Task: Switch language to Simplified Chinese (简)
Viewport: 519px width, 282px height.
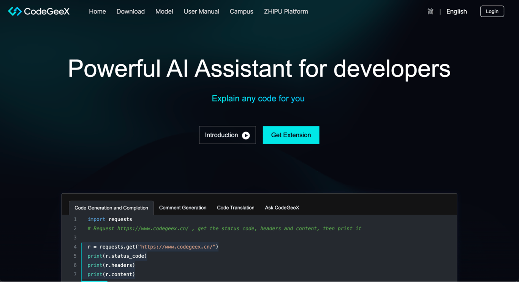Action: click(430, 11)
